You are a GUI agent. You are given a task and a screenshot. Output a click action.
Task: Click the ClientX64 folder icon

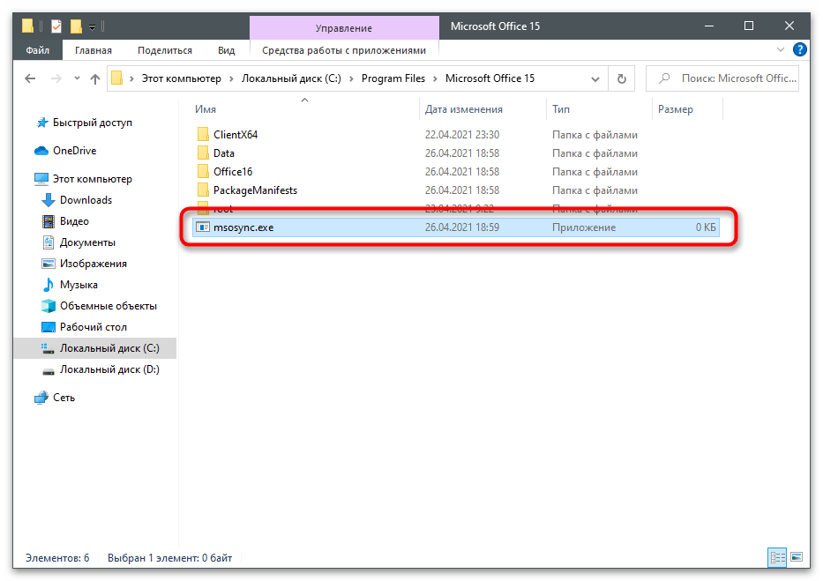click(x=203, y=135)
